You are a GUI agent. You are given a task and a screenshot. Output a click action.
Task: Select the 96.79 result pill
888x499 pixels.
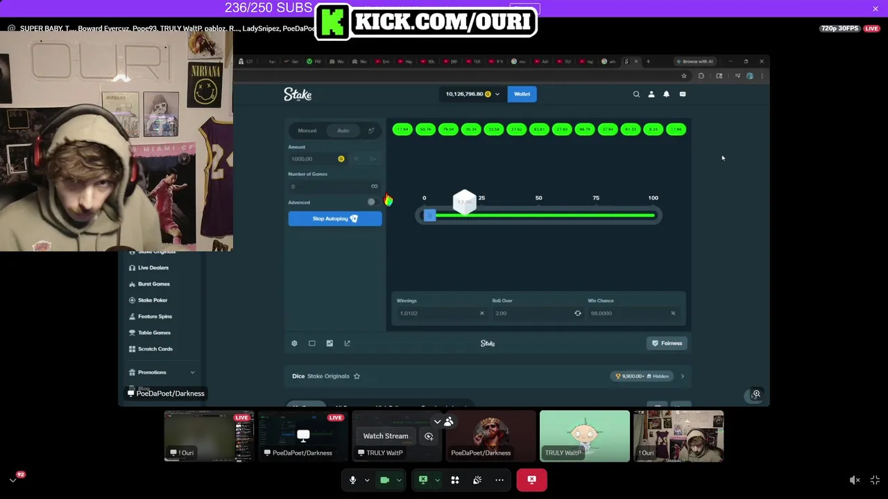point(585,130)
